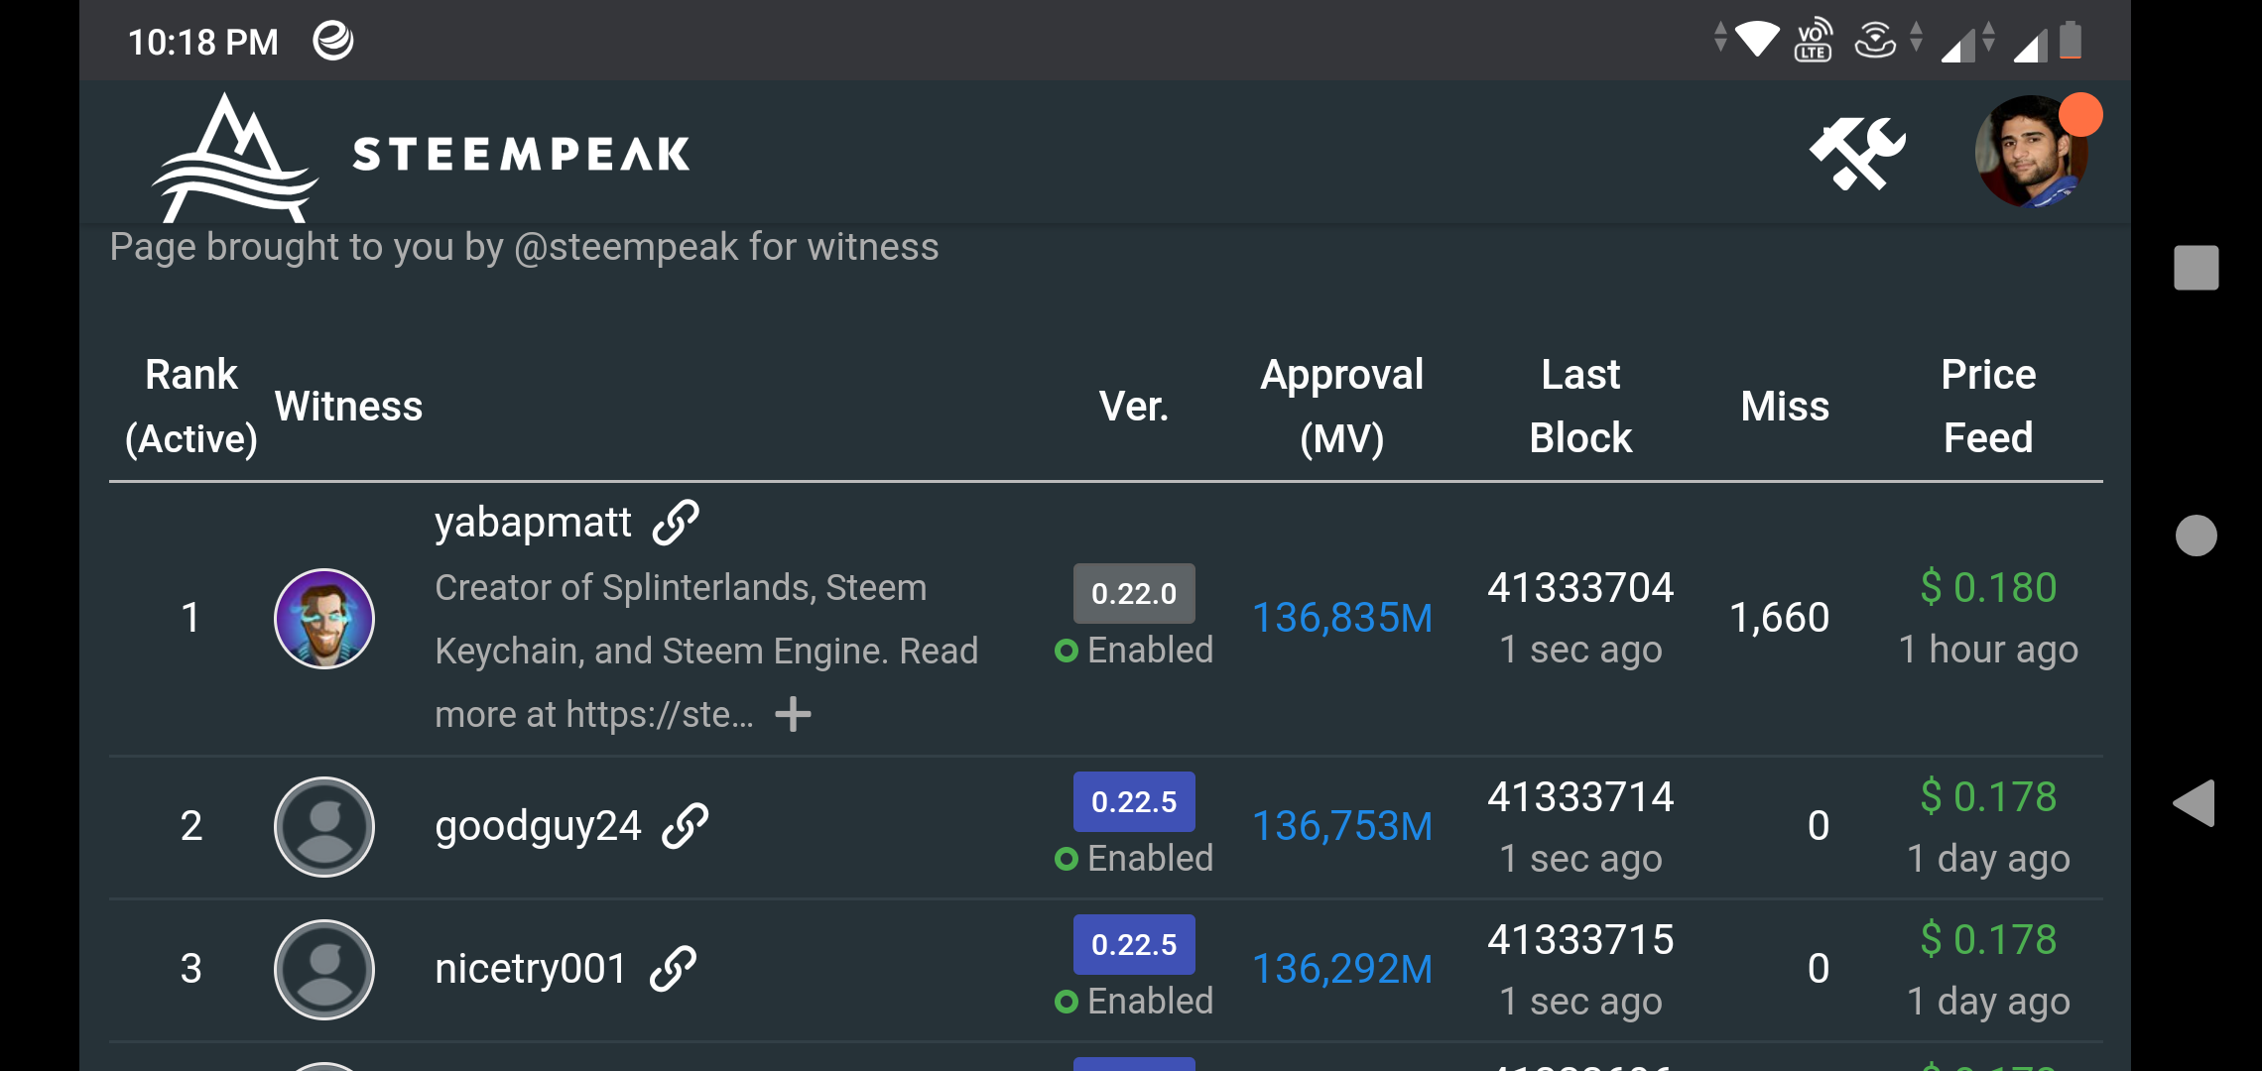The width and height of the screenshot is (2262, 1071).
Task: Select last block 41333714
Action: click(x=1580, y=797)
